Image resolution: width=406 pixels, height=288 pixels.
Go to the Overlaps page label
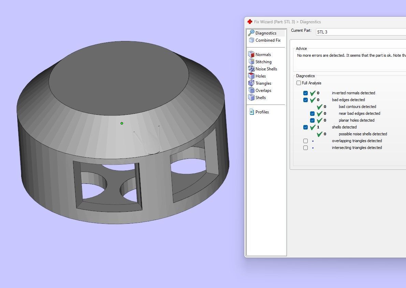263,90
